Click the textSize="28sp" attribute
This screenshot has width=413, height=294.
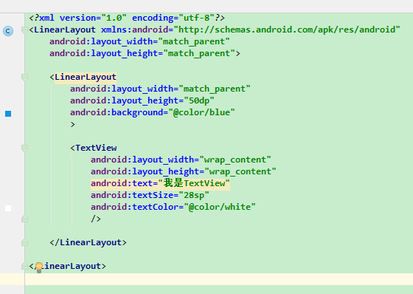150,195
